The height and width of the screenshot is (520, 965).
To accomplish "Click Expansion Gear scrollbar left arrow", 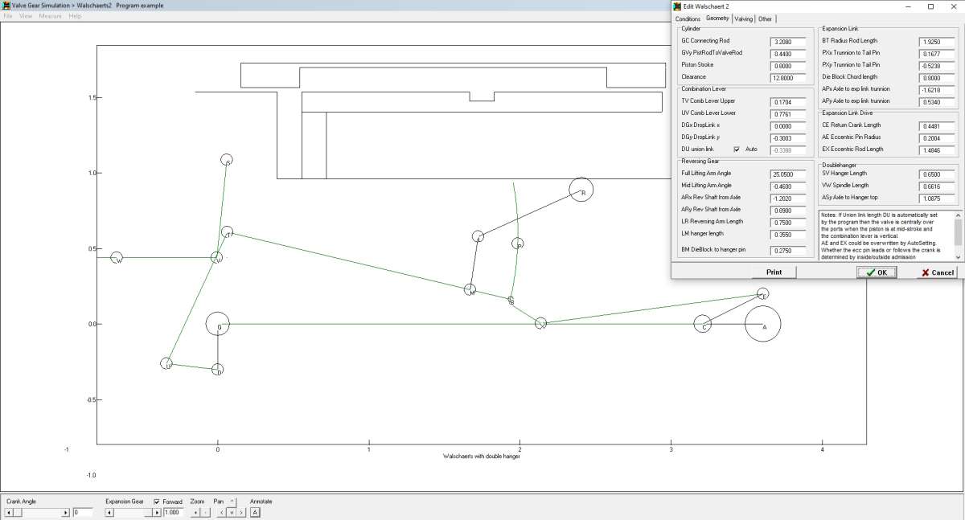I will coord(109,512).
